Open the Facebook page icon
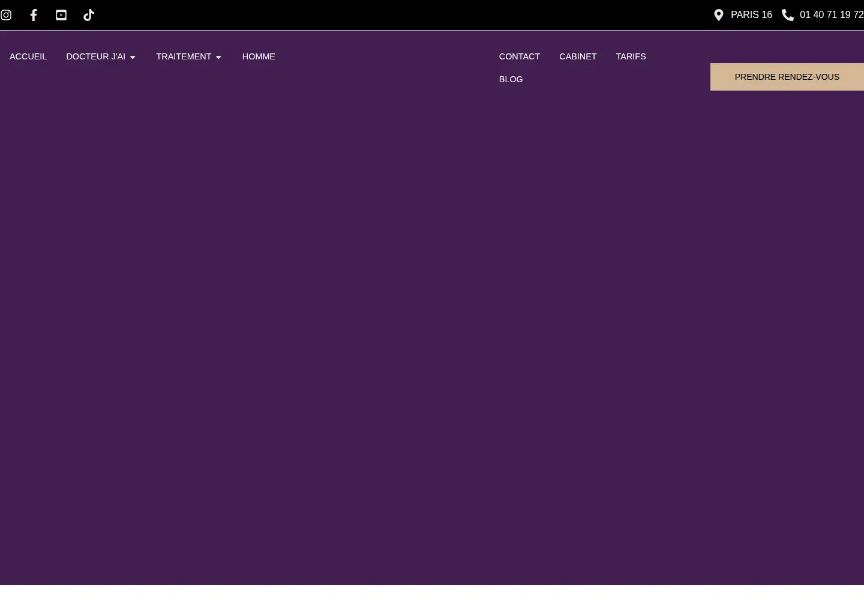 (34, 15)
